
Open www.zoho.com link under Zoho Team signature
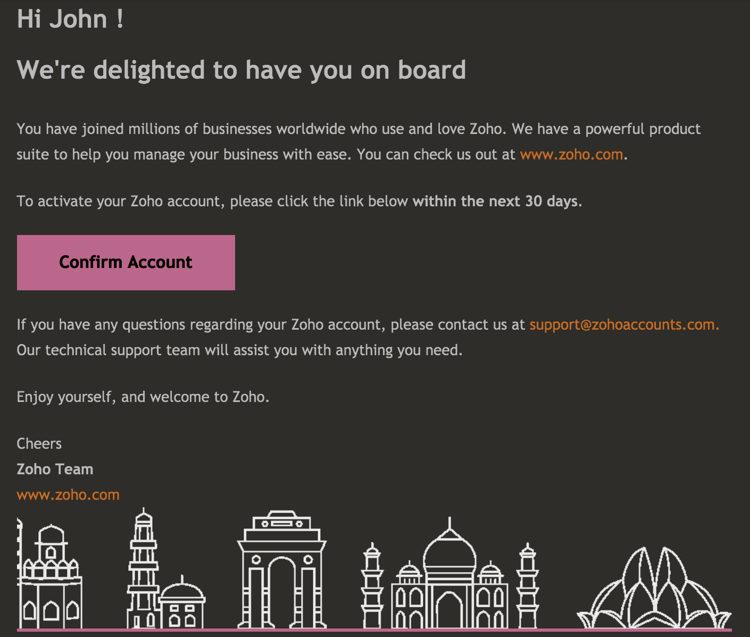pos(68,495)
